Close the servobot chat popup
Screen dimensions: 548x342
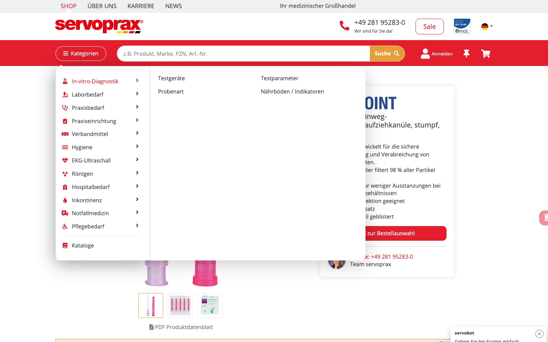click(539, 334)
